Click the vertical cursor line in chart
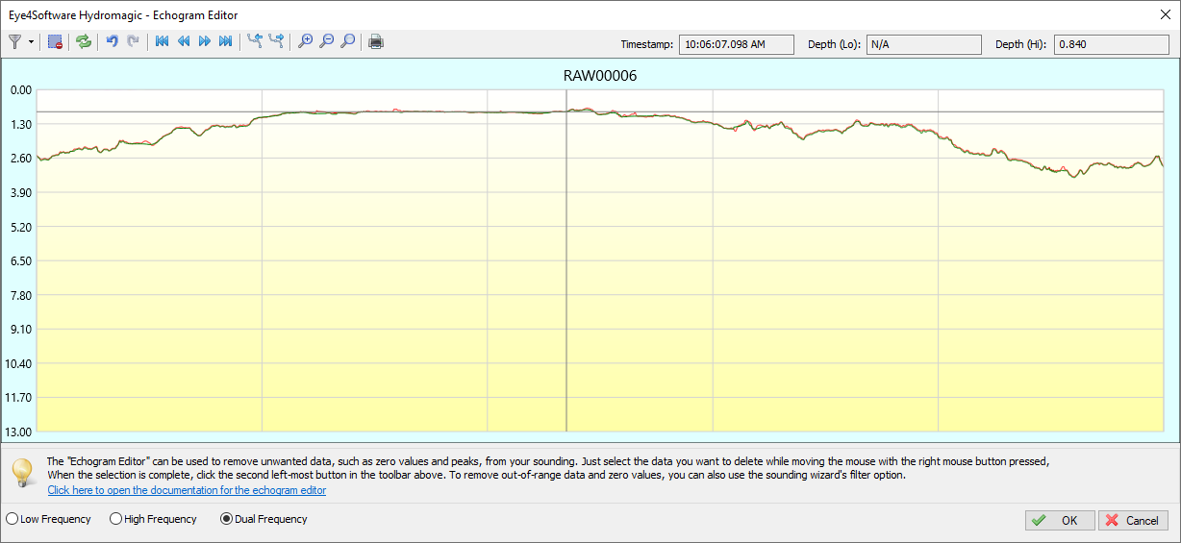This screenshot has width=1181, height=543. pyautogui.click(x=566, y=260)
